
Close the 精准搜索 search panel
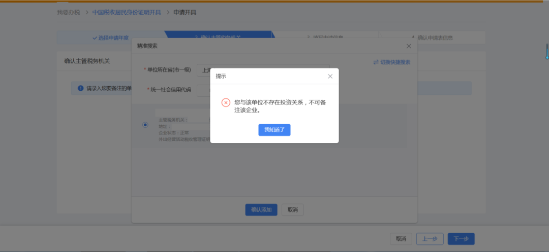point(409,46)
